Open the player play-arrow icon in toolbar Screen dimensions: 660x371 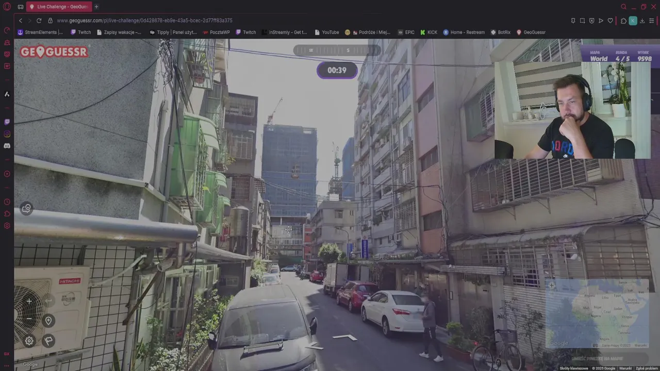click(601, 21)
